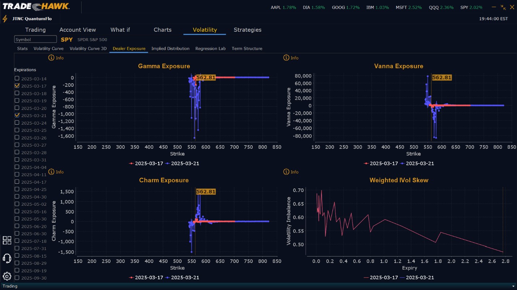This screenshot has width=517, height=290.
Task: Select the Dealer Exposure sub-tab
Action: click(x=129, y=49)
